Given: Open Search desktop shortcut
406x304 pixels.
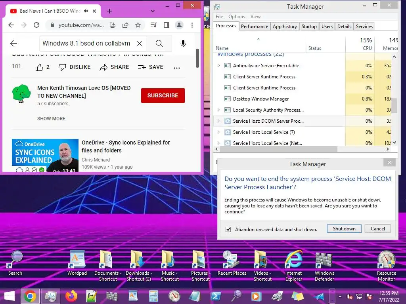Looking at the screenshot, I should 15,263.
